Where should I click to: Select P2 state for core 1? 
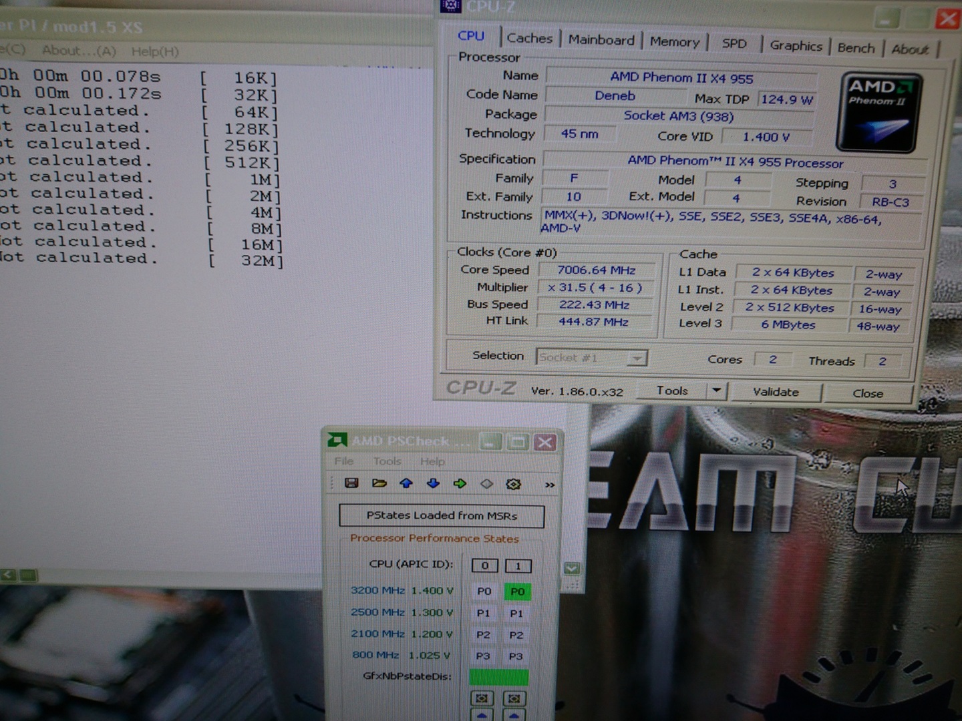(x=516, y=635)
